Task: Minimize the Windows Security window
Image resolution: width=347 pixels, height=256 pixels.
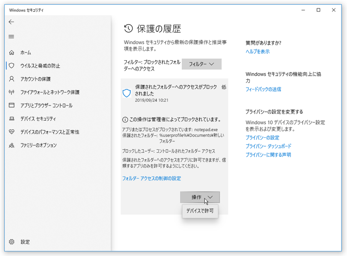Action: 303,10
